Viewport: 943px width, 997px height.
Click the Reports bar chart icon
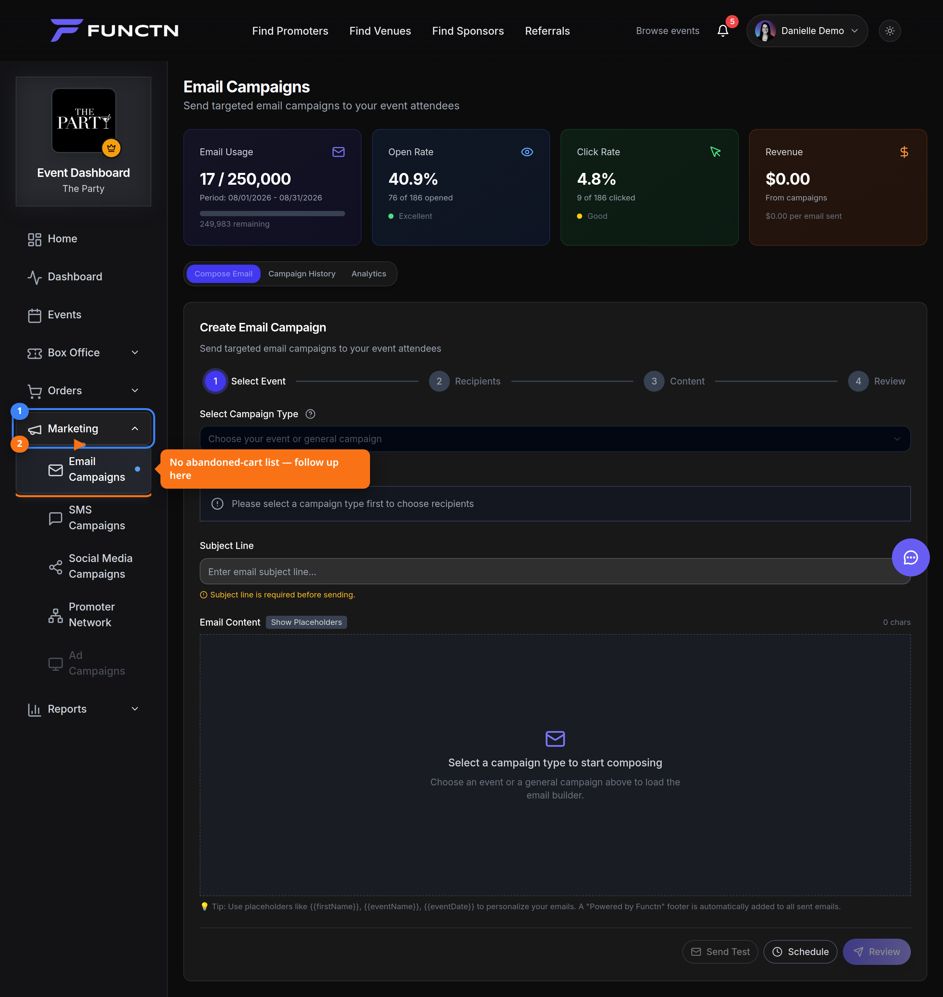click(x=35, y=709)
